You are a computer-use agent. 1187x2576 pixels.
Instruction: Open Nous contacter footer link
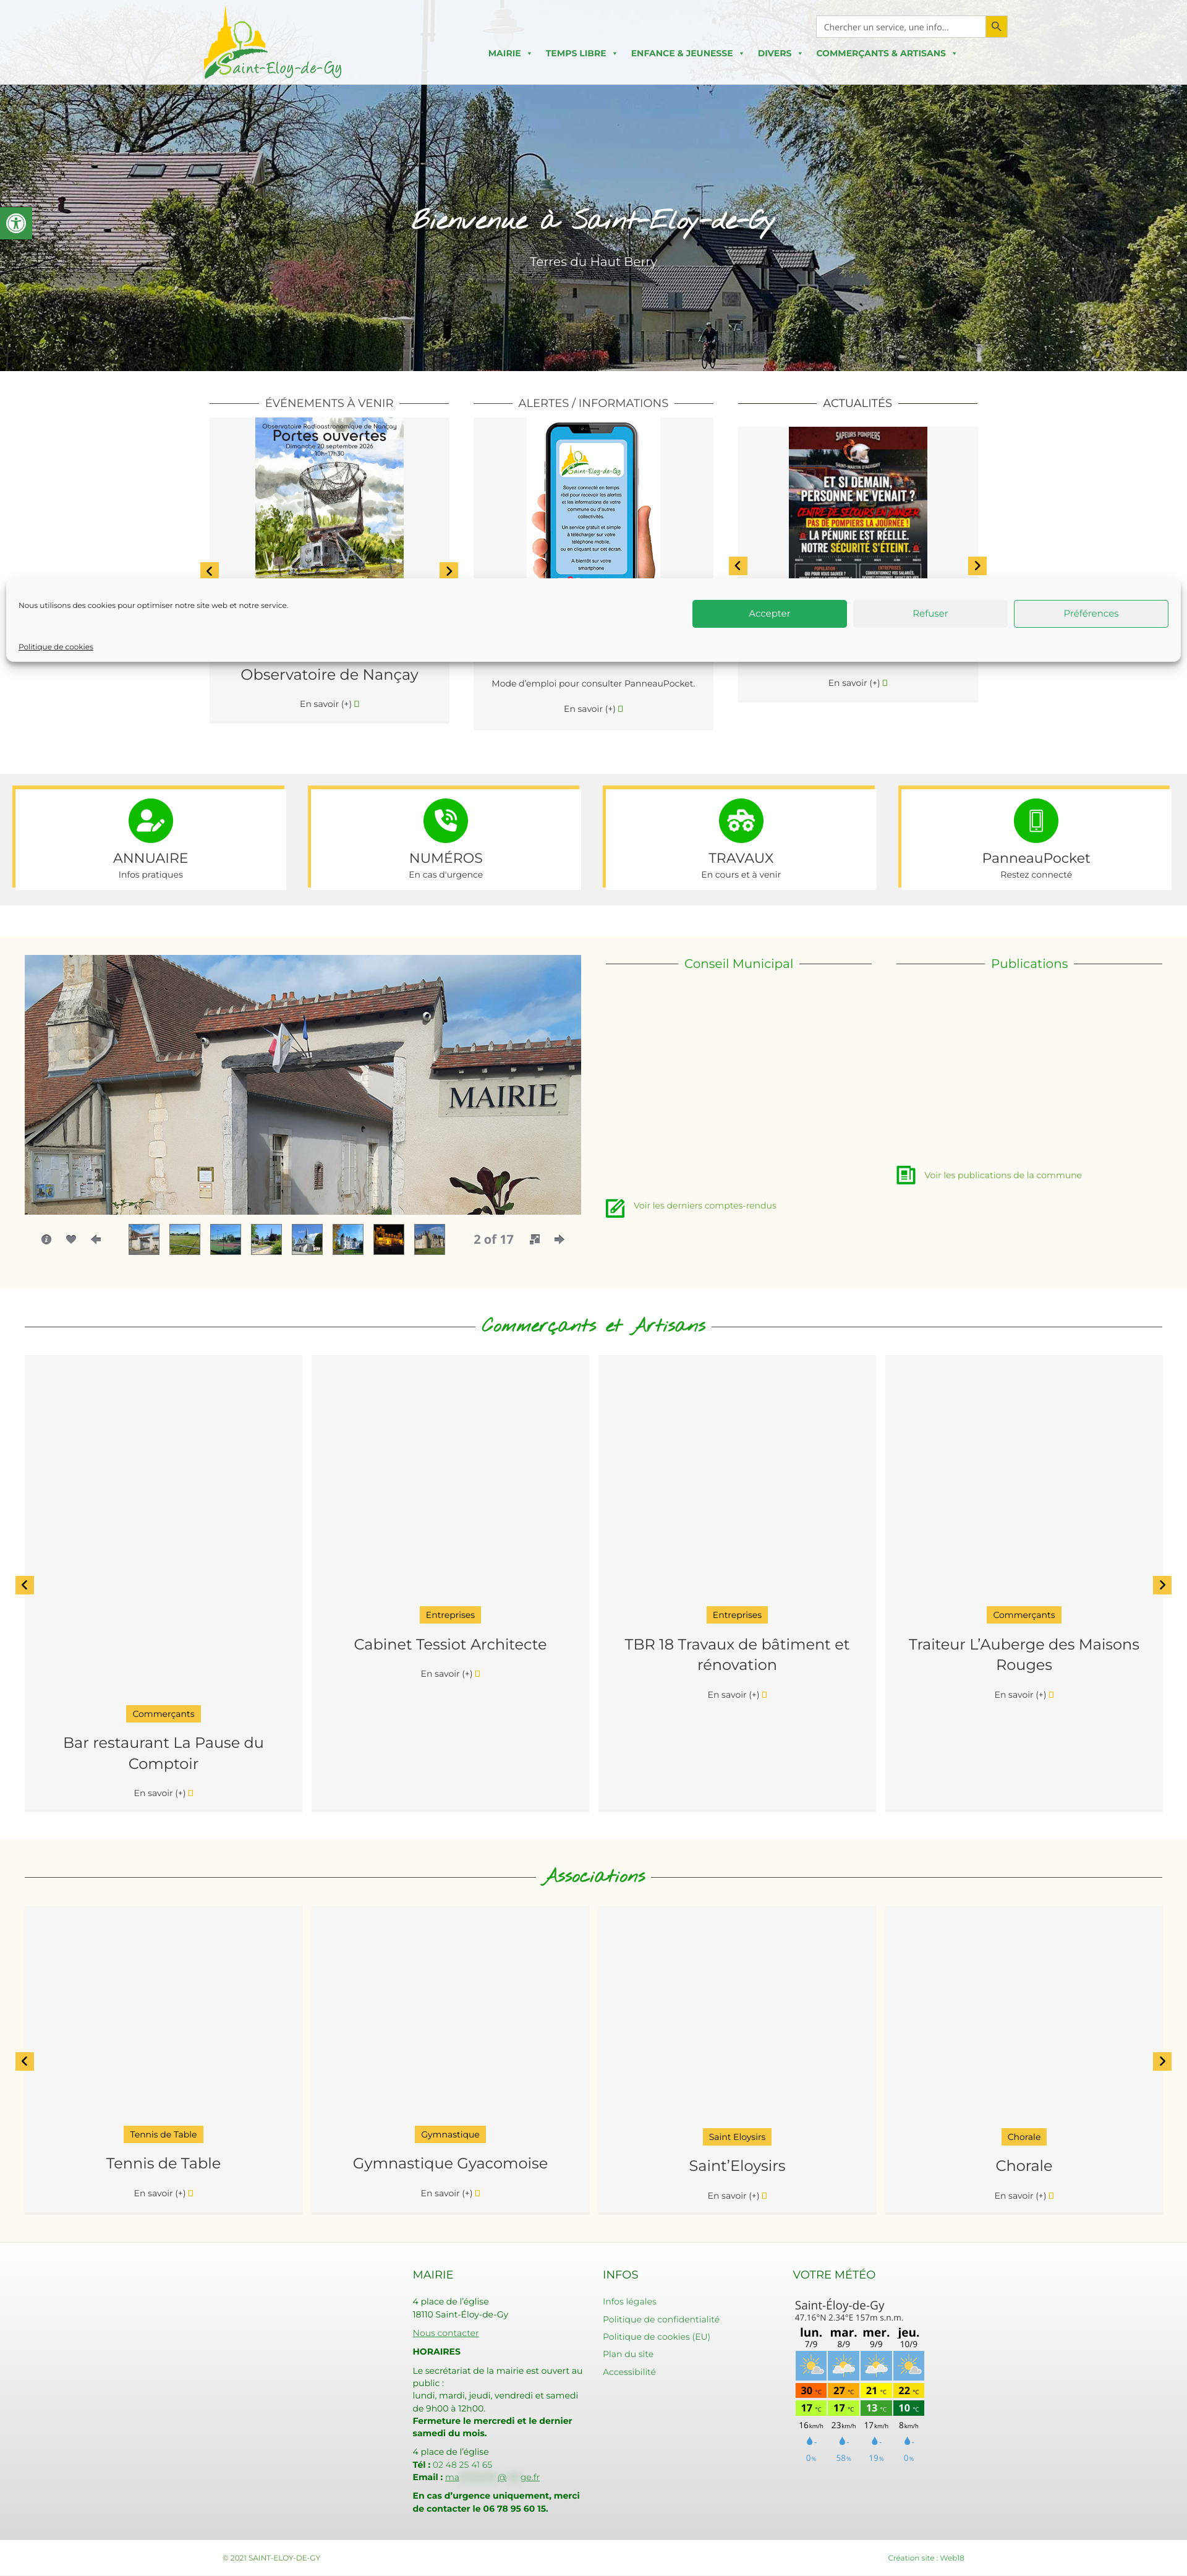446,2333
